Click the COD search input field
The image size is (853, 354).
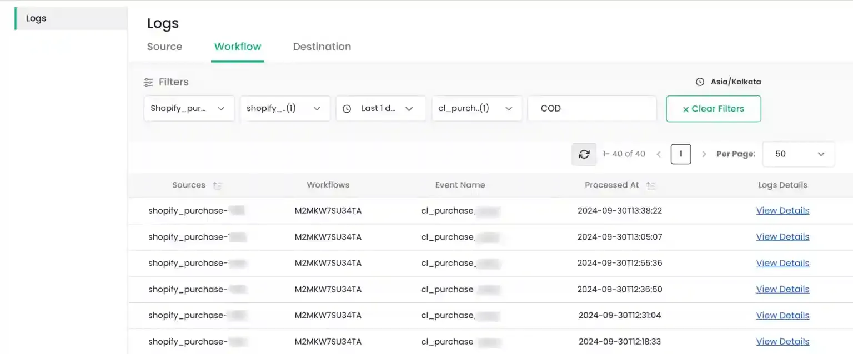(x=592, y=109)
